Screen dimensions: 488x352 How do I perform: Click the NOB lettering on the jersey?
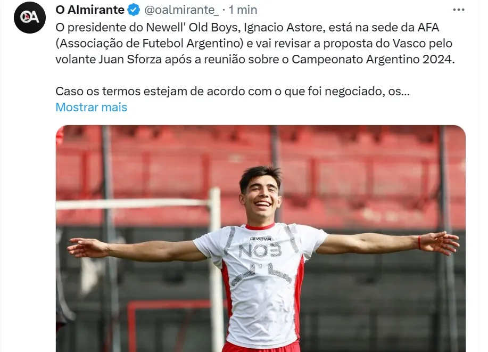coord(260,251)
